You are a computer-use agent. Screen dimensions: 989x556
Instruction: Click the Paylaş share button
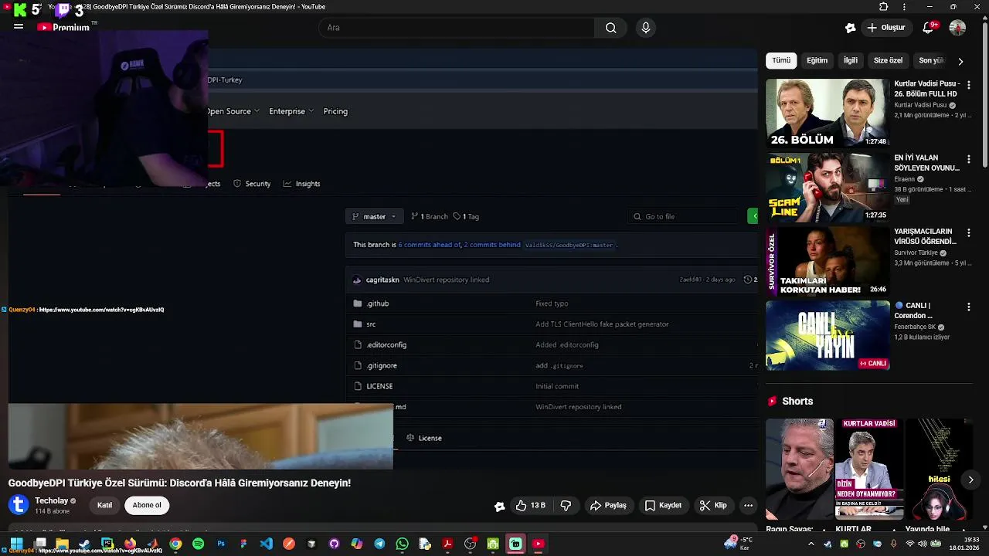[x=608, y=505]
